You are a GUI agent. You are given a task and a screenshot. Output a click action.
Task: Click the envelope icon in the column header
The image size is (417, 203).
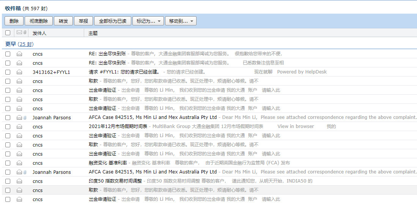coord(19,33)
